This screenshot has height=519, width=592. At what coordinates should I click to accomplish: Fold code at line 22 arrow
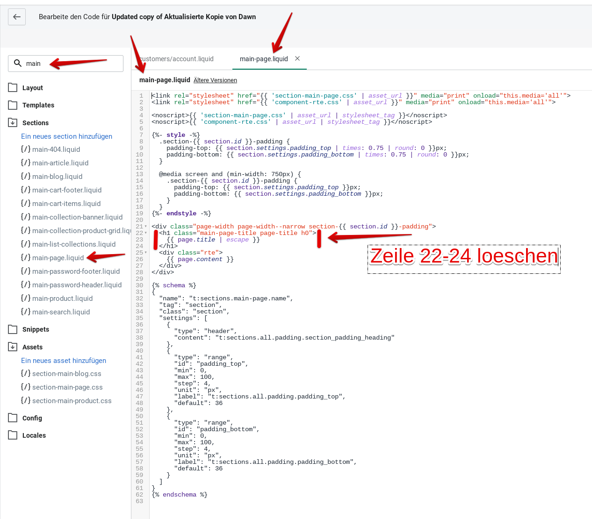coord(146,233)
